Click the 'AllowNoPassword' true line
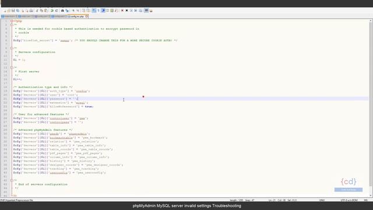373x210 pixels. coord(53,106)
